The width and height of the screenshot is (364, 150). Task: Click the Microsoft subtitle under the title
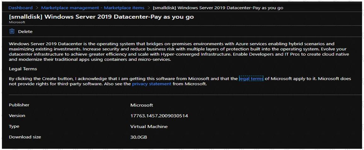pyautogui.click(x=17, y=22)
